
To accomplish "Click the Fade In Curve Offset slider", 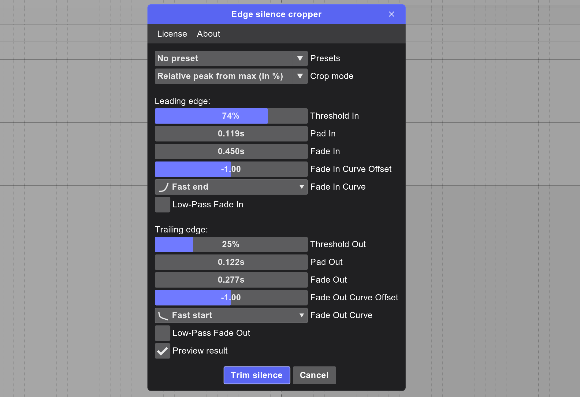I will pos(231,169).
